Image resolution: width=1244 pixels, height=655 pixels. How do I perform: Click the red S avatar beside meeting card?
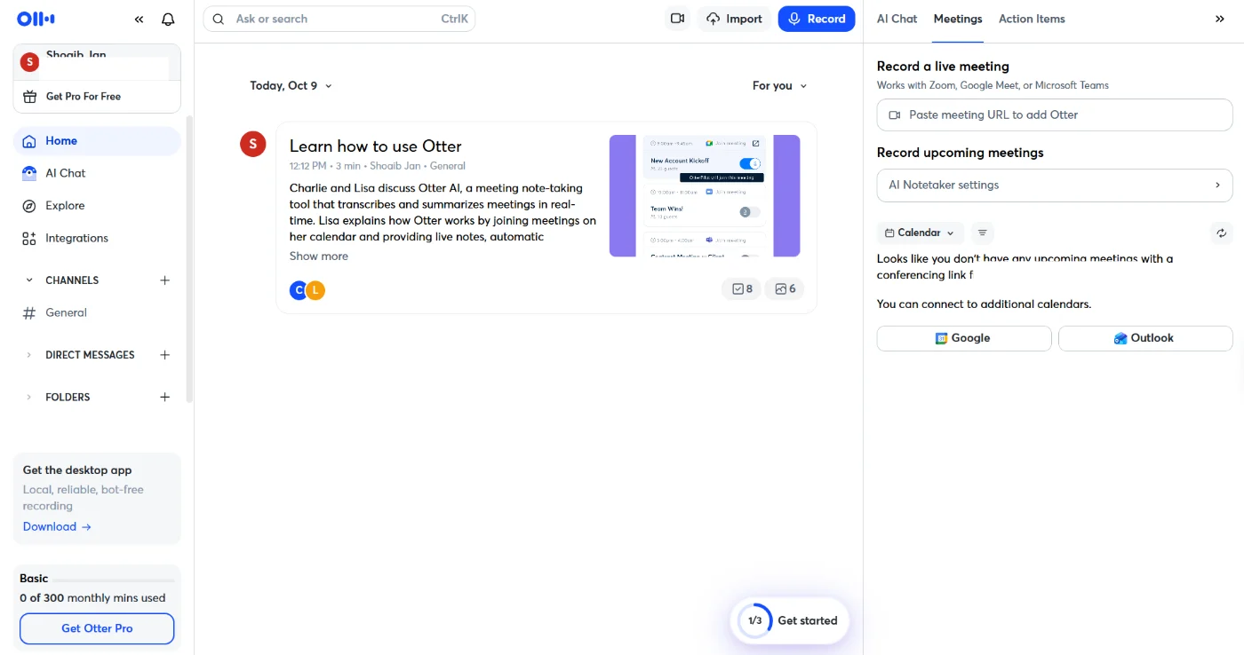[x=253, y=144]
